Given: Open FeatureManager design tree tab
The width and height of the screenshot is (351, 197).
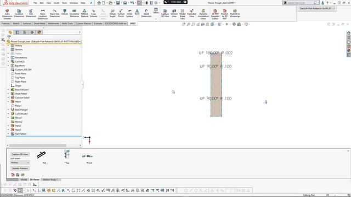Looking at the screenshot, I should (x=10, y=32).
